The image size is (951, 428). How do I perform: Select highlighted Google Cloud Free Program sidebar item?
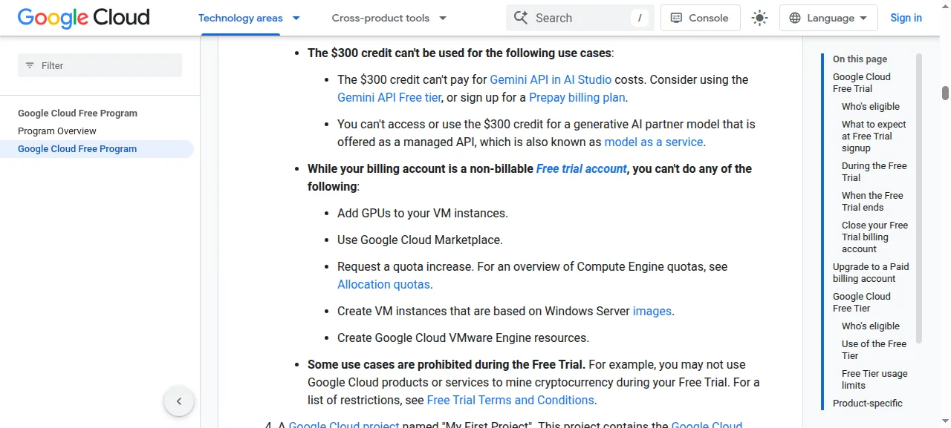coord(97,148)
